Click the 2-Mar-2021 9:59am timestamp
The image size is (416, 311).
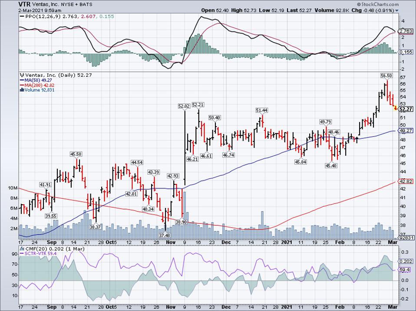click(40, 10)
